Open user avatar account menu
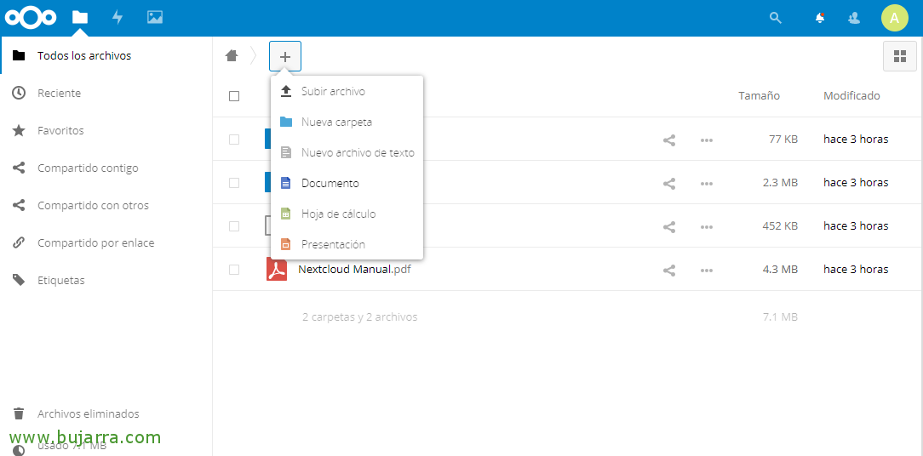 point(894,17)
